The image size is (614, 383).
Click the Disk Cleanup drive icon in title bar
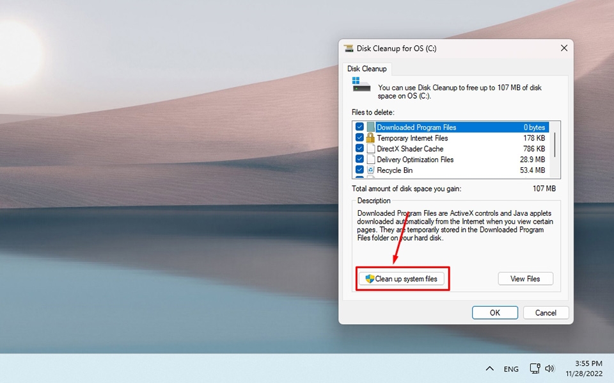pos(349,48)
